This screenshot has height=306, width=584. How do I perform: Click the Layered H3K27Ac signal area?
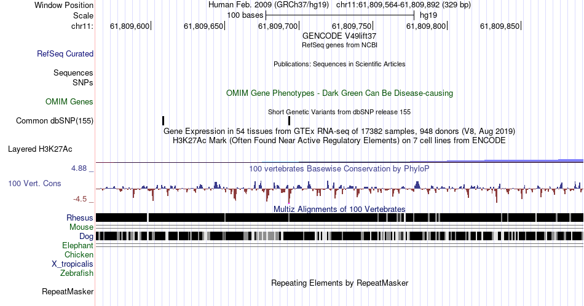pyautogui.click(x=339, y=161)
